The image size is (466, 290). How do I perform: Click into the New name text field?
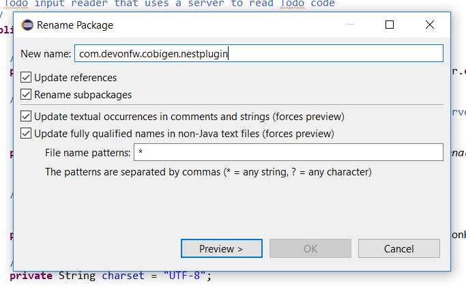coord(259,54)
